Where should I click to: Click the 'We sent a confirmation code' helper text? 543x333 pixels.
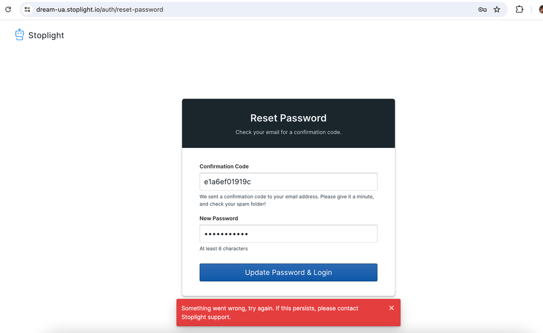click(287, 200)
